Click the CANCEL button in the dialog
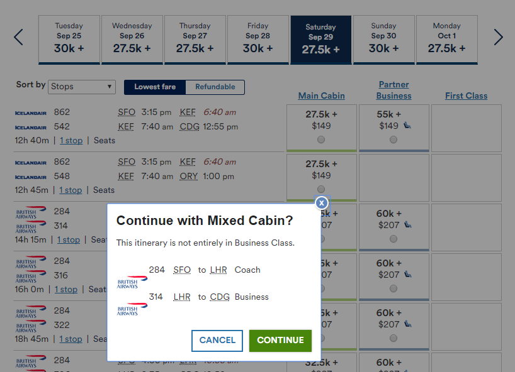Image resolution: width=515 pixels, height=372 pixels. click(217, 341)
